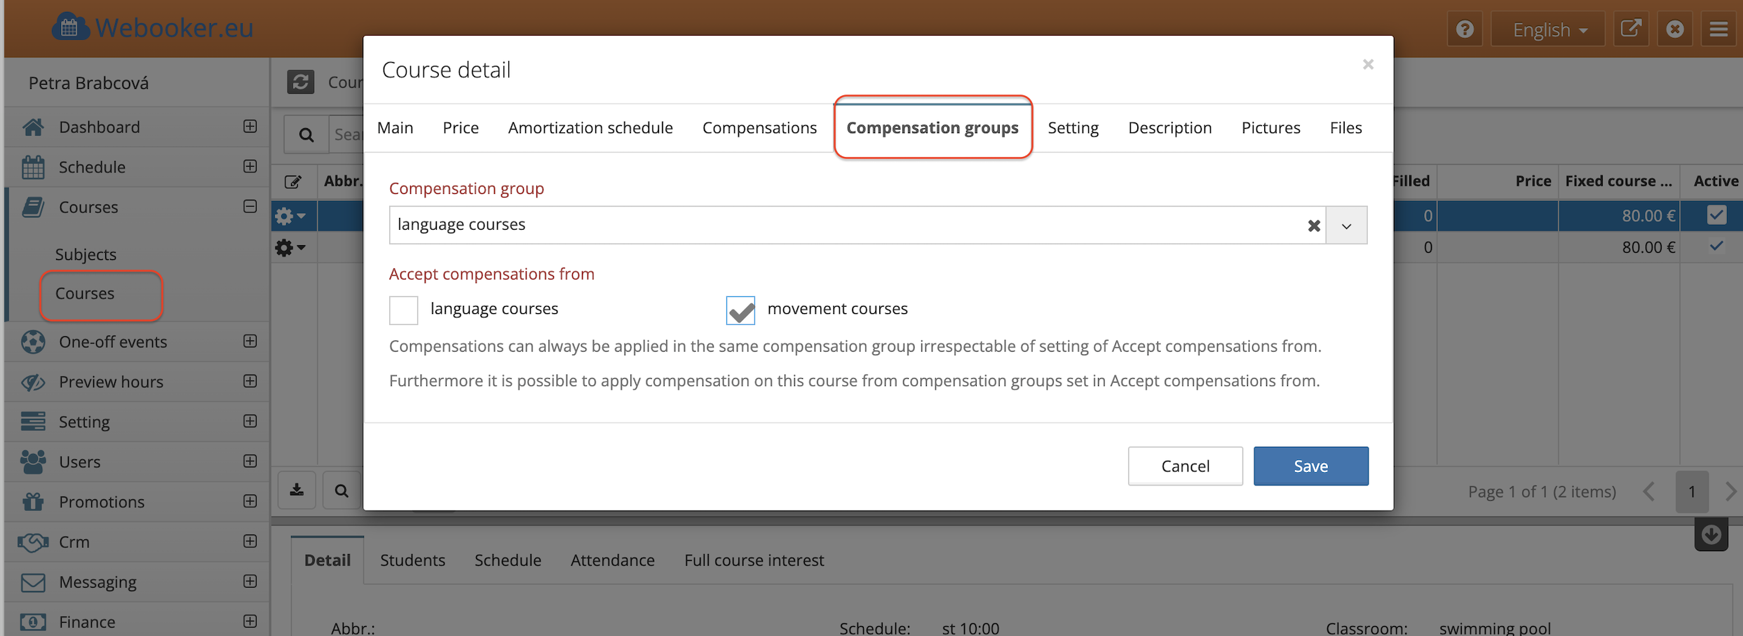Screen dimensions: 1743x636
Task: Click the Promotions gift icon
Action: (33, 502)
